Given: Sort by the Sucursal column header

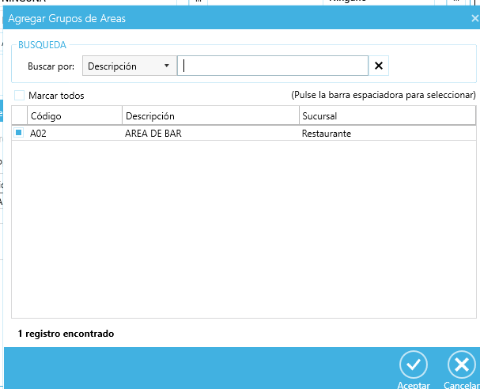Looking at the screenshot, I should (386, 116).
